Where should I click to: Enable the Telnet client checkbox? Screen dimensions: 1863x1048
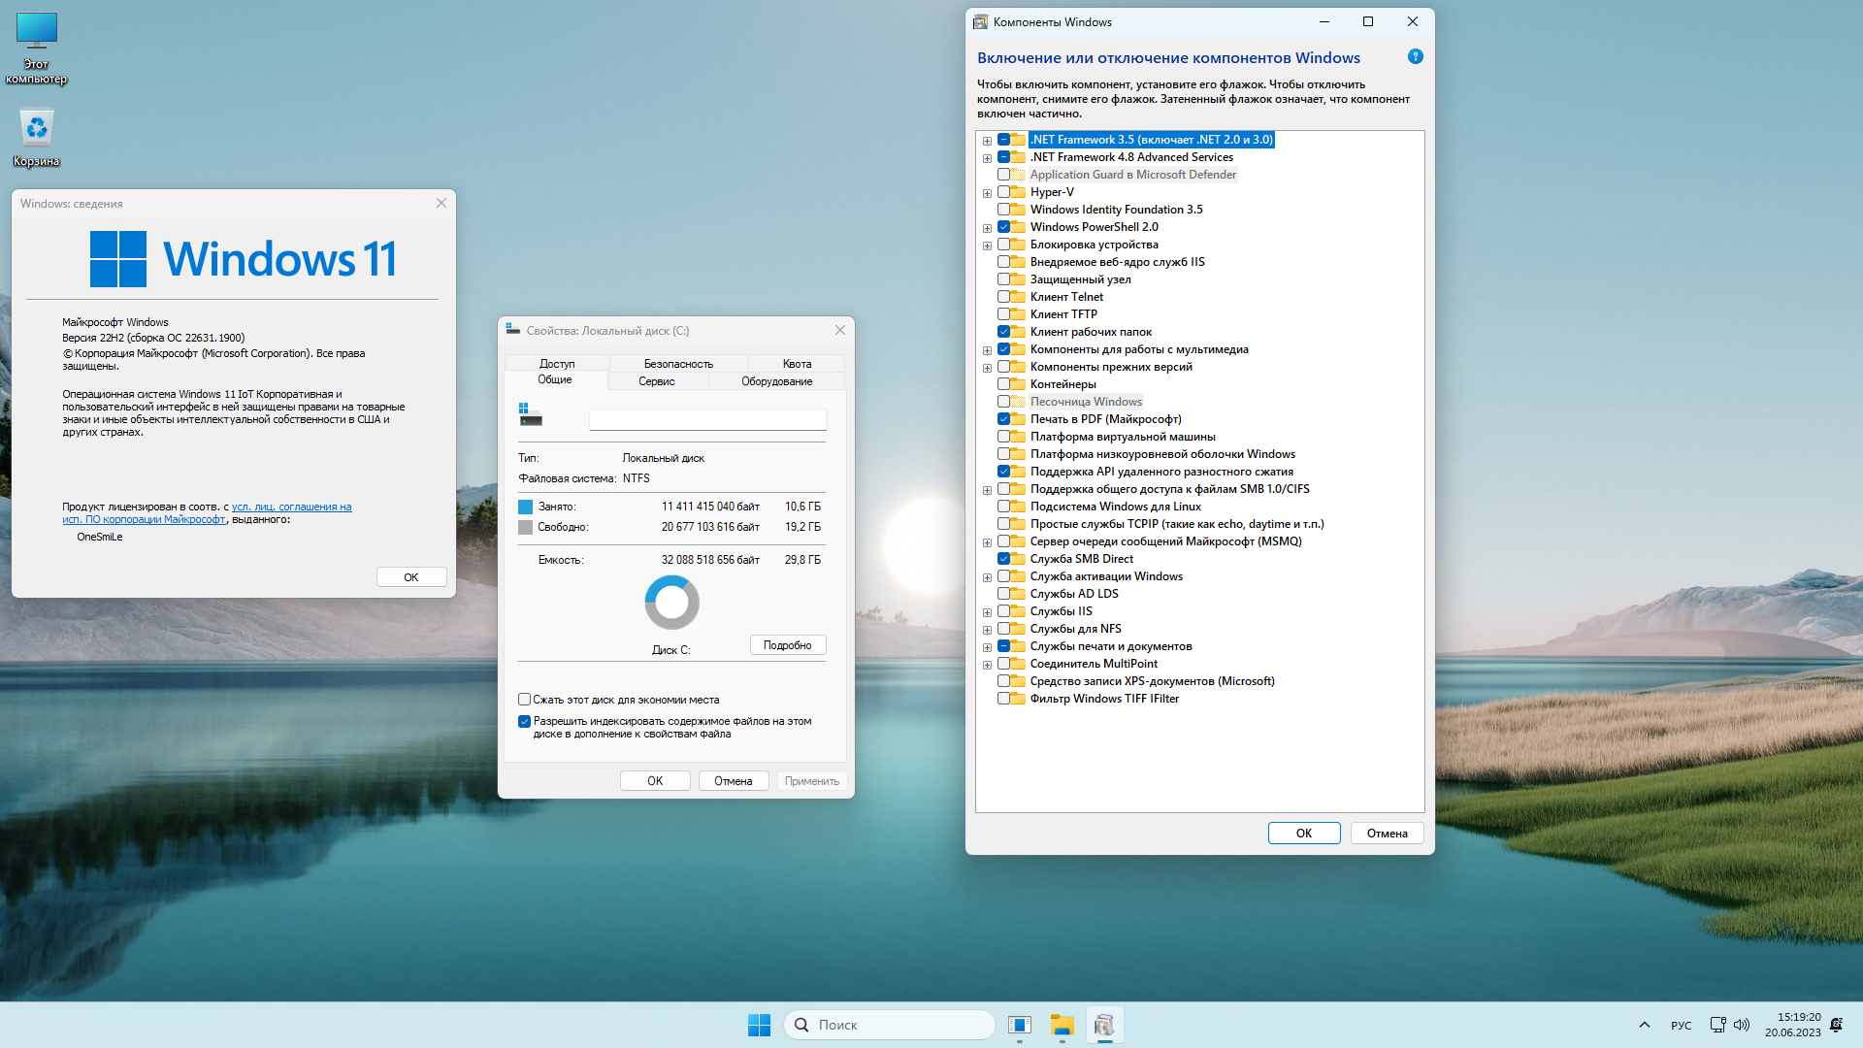point(1003,297)
